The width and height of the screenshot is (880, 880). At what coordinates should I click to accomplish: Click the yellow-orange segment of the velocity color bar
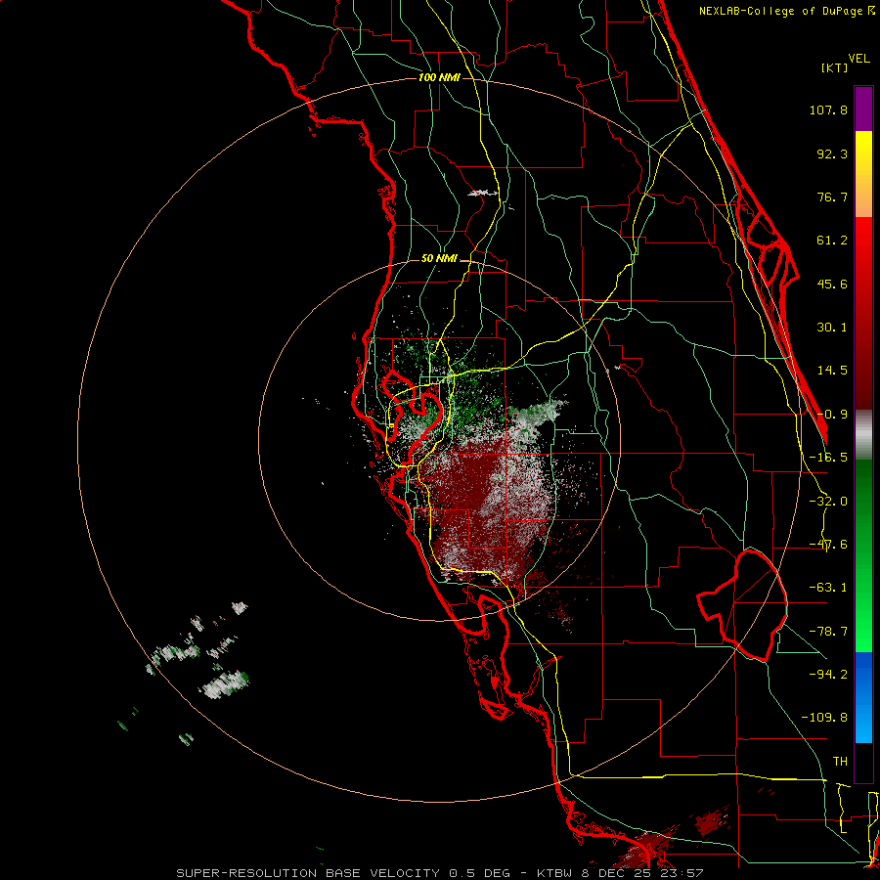click(863, 174)
